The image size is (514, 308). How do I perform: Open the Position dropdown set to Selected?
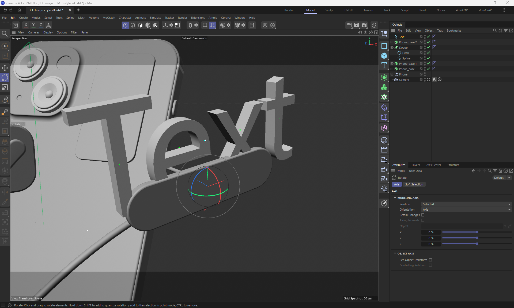pos(466,204)
